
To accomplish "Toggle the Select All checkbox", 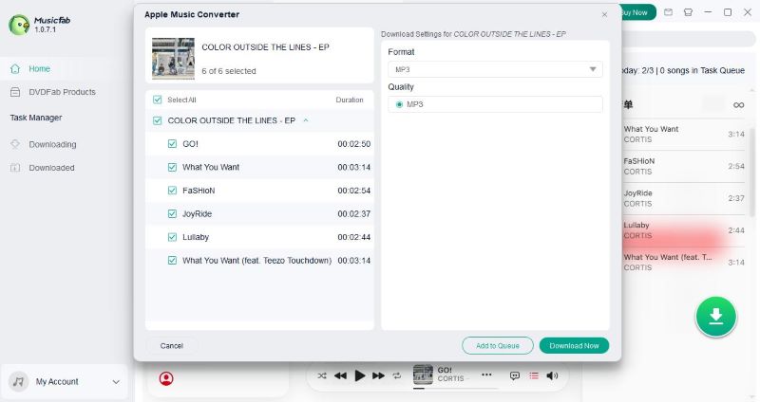I will point(157,100).
